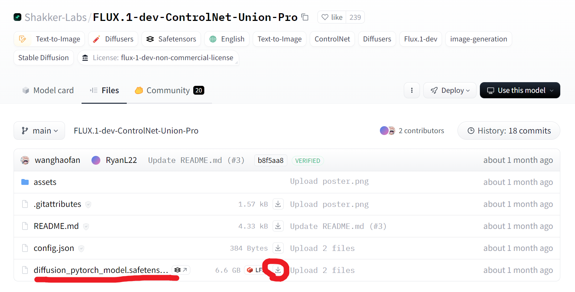Open the Deploy dropdown

[x=450, y=90]
